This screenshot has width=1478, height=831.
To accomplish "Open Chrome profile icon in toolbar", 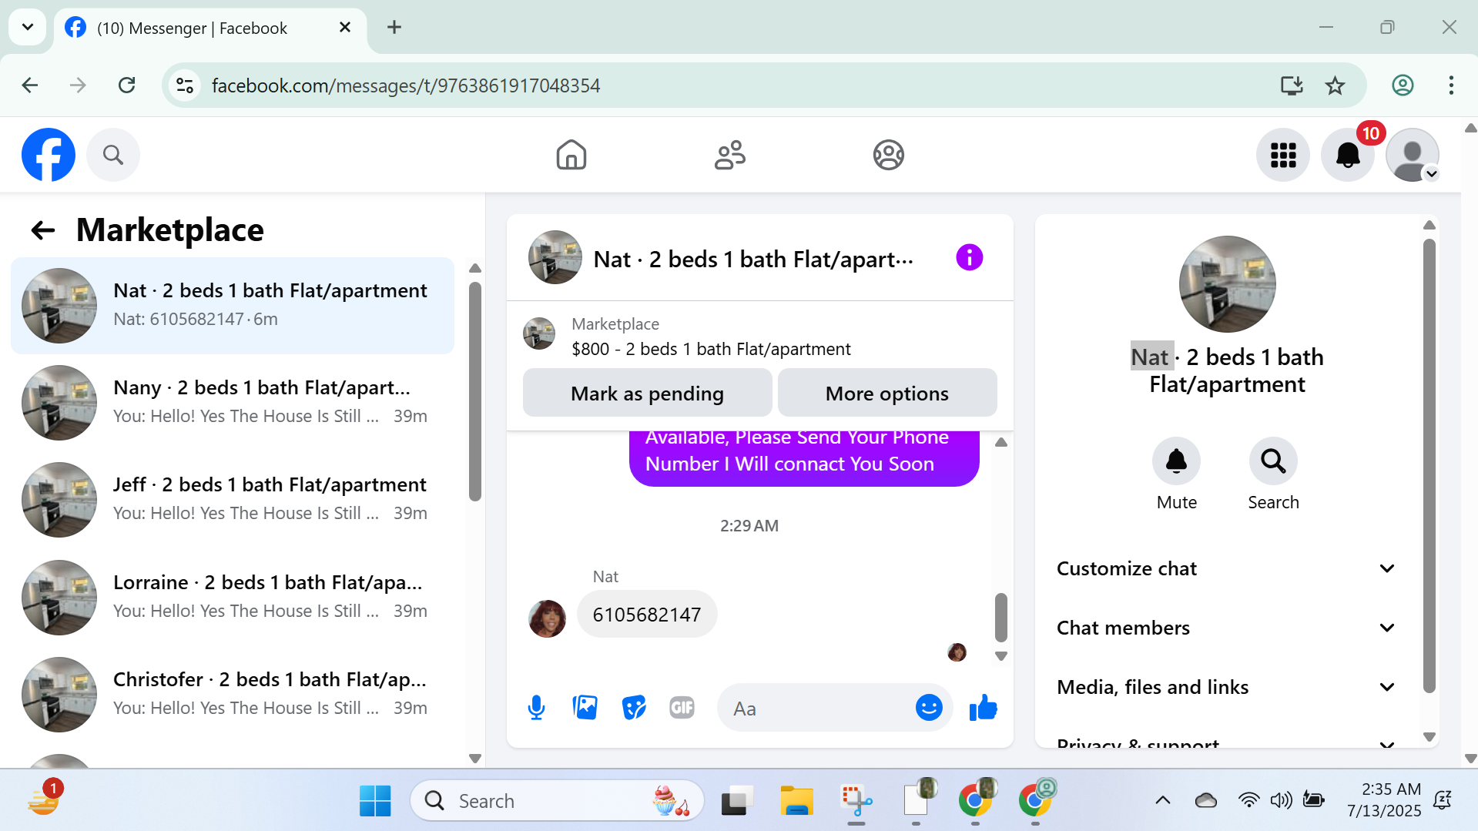I will tap(1403, 85).
